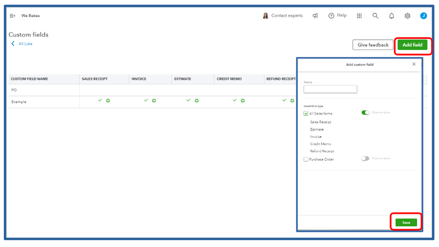Click the Help label in header
Screen dimensions: 439x247
point(341,15)
